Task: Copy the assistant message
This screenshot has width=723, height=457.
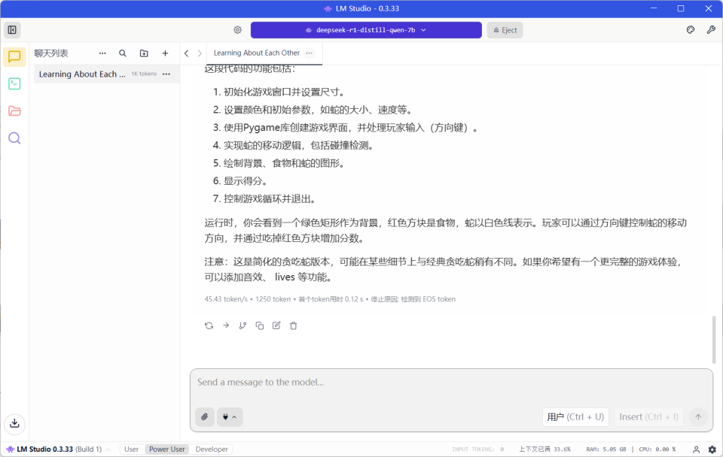Action: tap(260, 325)
